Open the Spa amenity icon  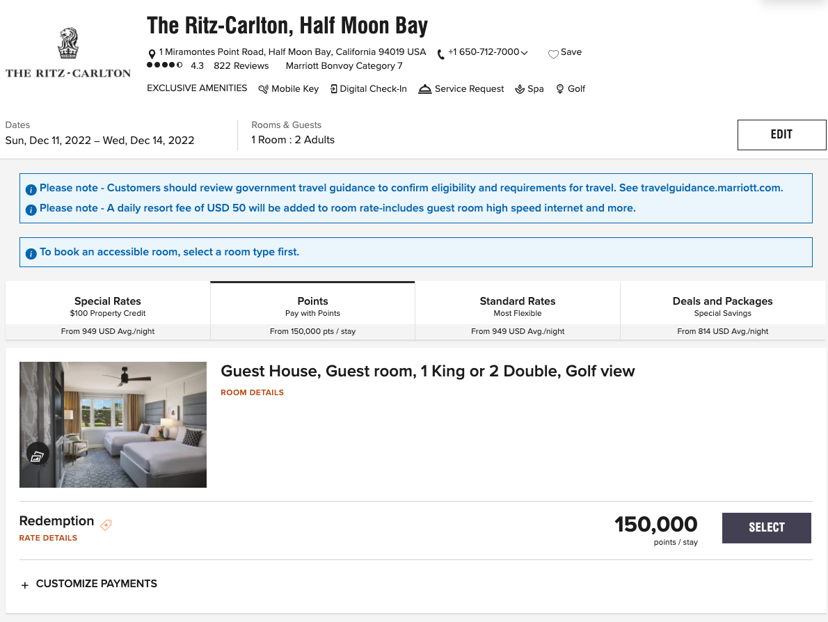pos(519,89)
